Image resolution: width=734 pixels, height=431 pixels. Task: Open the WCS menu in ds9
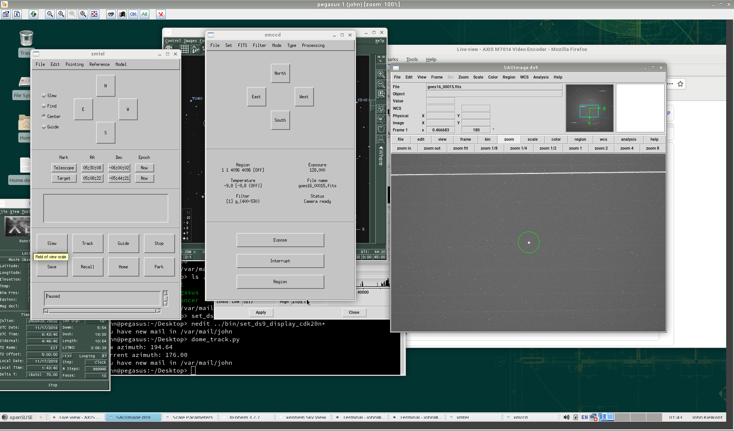tap(524, 77)
